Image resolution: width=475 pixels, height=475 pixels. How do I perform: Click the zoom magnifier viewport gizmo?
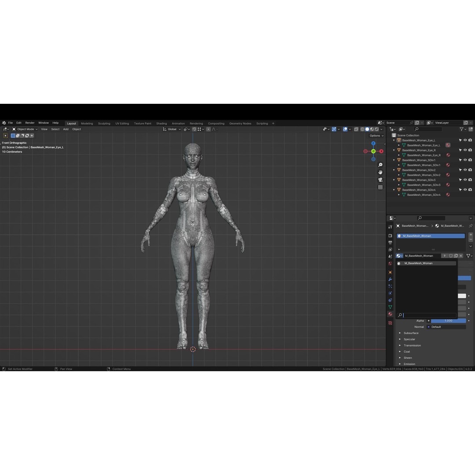click(x=380, y=165)
